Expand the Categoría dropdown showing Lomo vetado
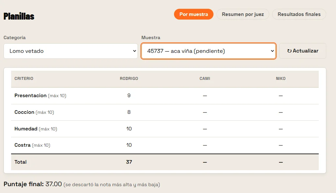Image resolution: width=336 pixels, height=193 pixels. (71, 51)
